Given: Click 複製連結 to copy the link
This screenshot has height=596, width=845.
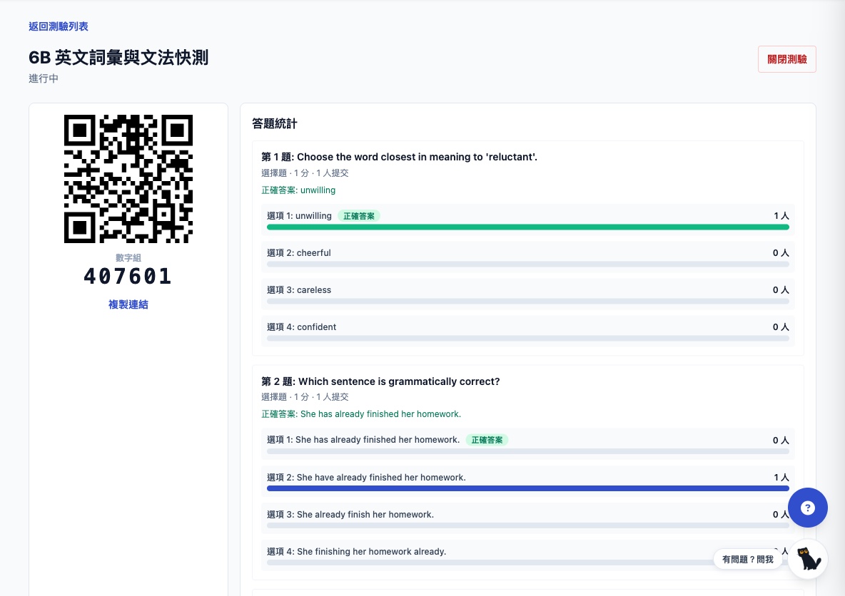Looking at the screenshot, I should (128, 304).
